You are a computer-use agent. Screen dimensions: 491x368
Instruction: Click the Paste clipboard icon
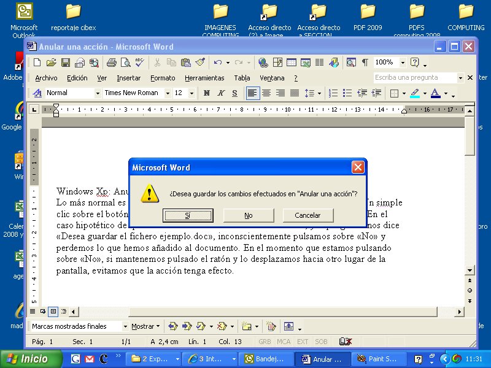click(x=186, y=63)
